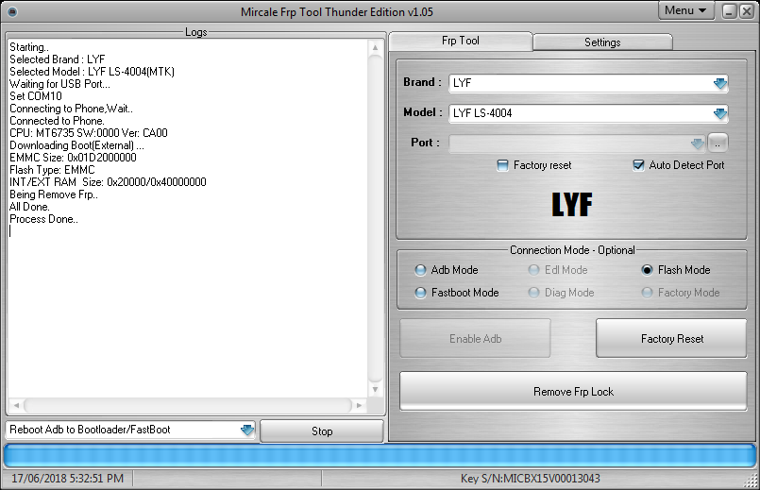This screenshot has width=760, height=490.
Task: Expand the Port dropdown arrow
Action: point(698,144)
